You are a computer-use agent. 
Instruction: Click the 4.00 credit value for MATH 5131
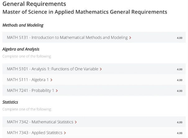[180, 38]
